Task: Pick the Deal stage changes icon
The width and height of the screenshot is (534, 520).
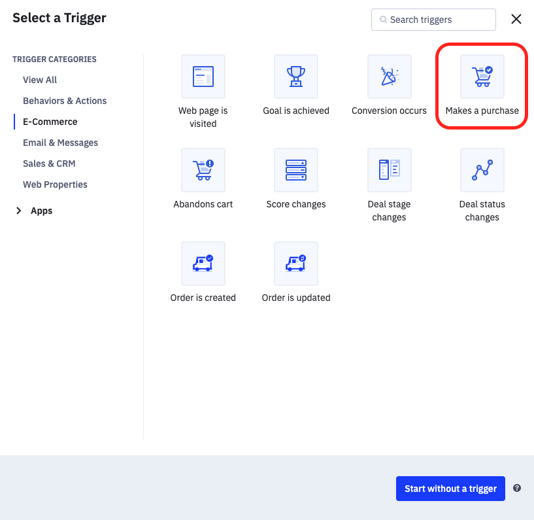Action: (390, 170)
